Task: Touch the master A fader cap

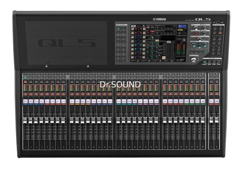Action: [x=211, y=120]
